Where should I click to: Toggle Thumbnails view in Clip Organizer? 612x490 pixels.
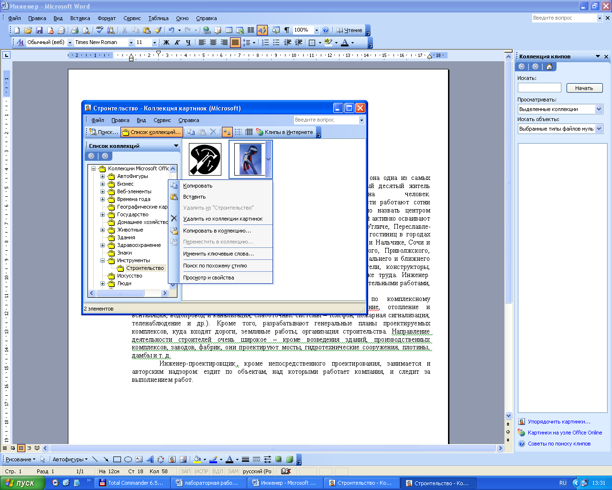227,132
